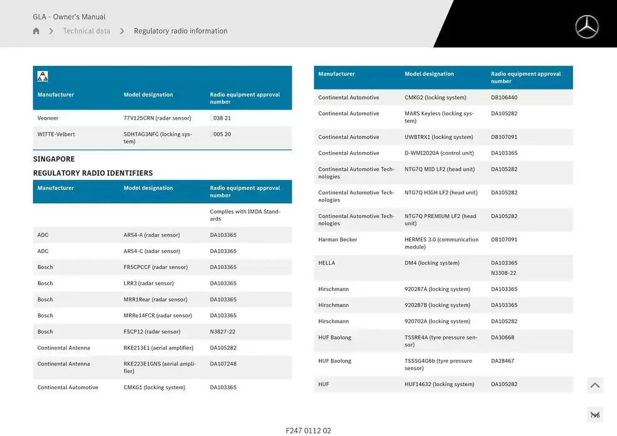Viewport: 617px width, 436px height.
Task: Click the Manufacturer header in right table
Action: pos(337,74)
